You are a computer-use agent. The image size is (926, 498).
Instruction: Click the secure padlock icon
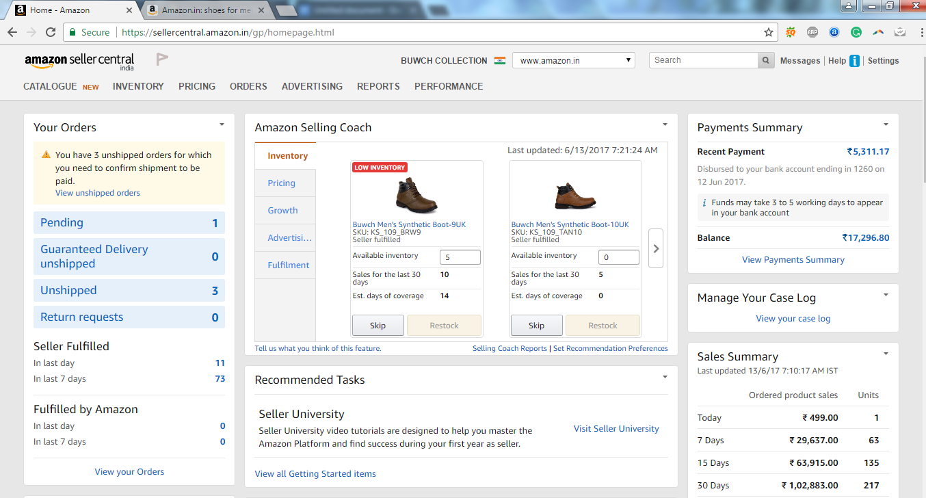(72, 32)
